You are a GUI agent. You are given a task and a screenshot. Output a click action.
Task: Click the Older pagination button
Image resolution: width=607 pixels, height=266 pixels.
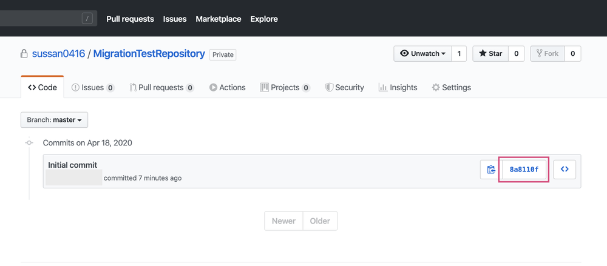coord(320,221)
